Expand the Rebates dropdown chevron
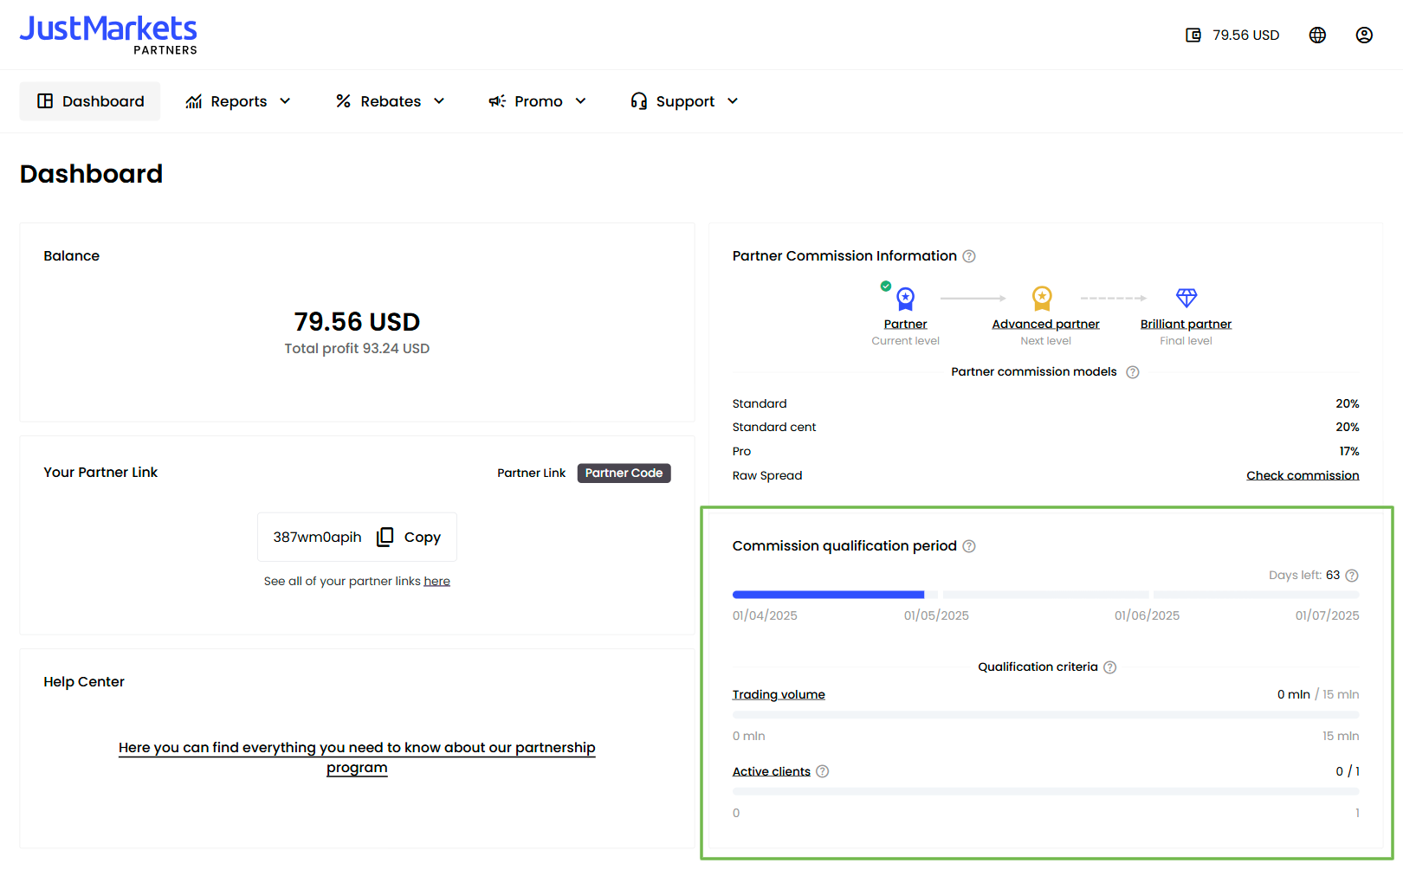 pyautogui.click(x=439, y=101)
